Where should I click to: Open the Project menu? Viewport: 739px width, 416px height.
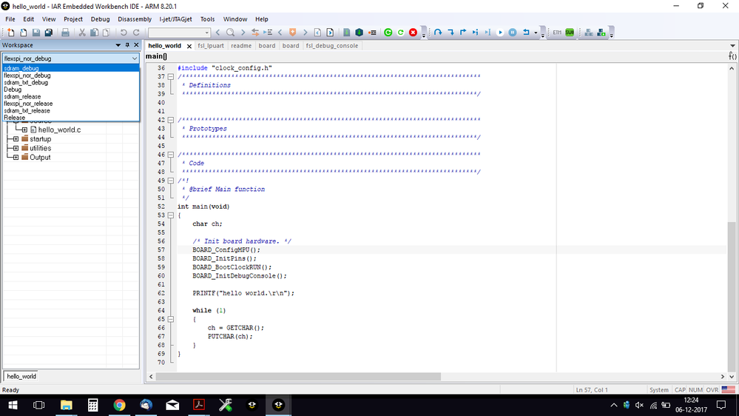(73, 19)
